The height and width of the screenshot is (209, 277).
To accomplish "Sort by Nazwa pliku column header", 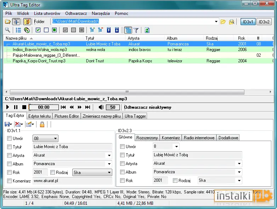I will (x=43, y=38).
